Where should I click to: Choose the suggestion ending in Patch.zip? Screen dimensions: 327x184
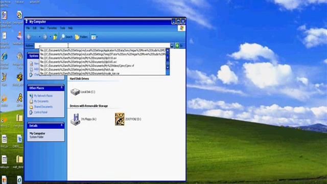[x=103, y=70]
